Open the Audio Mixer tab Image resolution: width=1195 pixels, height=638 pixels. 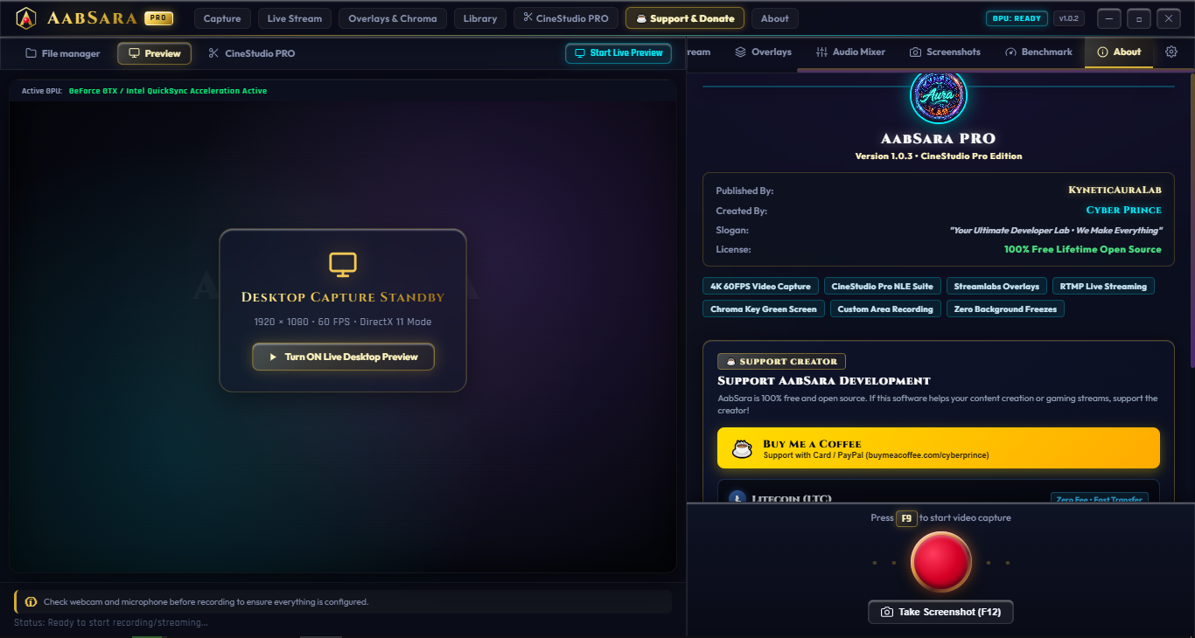coord(851,52)
